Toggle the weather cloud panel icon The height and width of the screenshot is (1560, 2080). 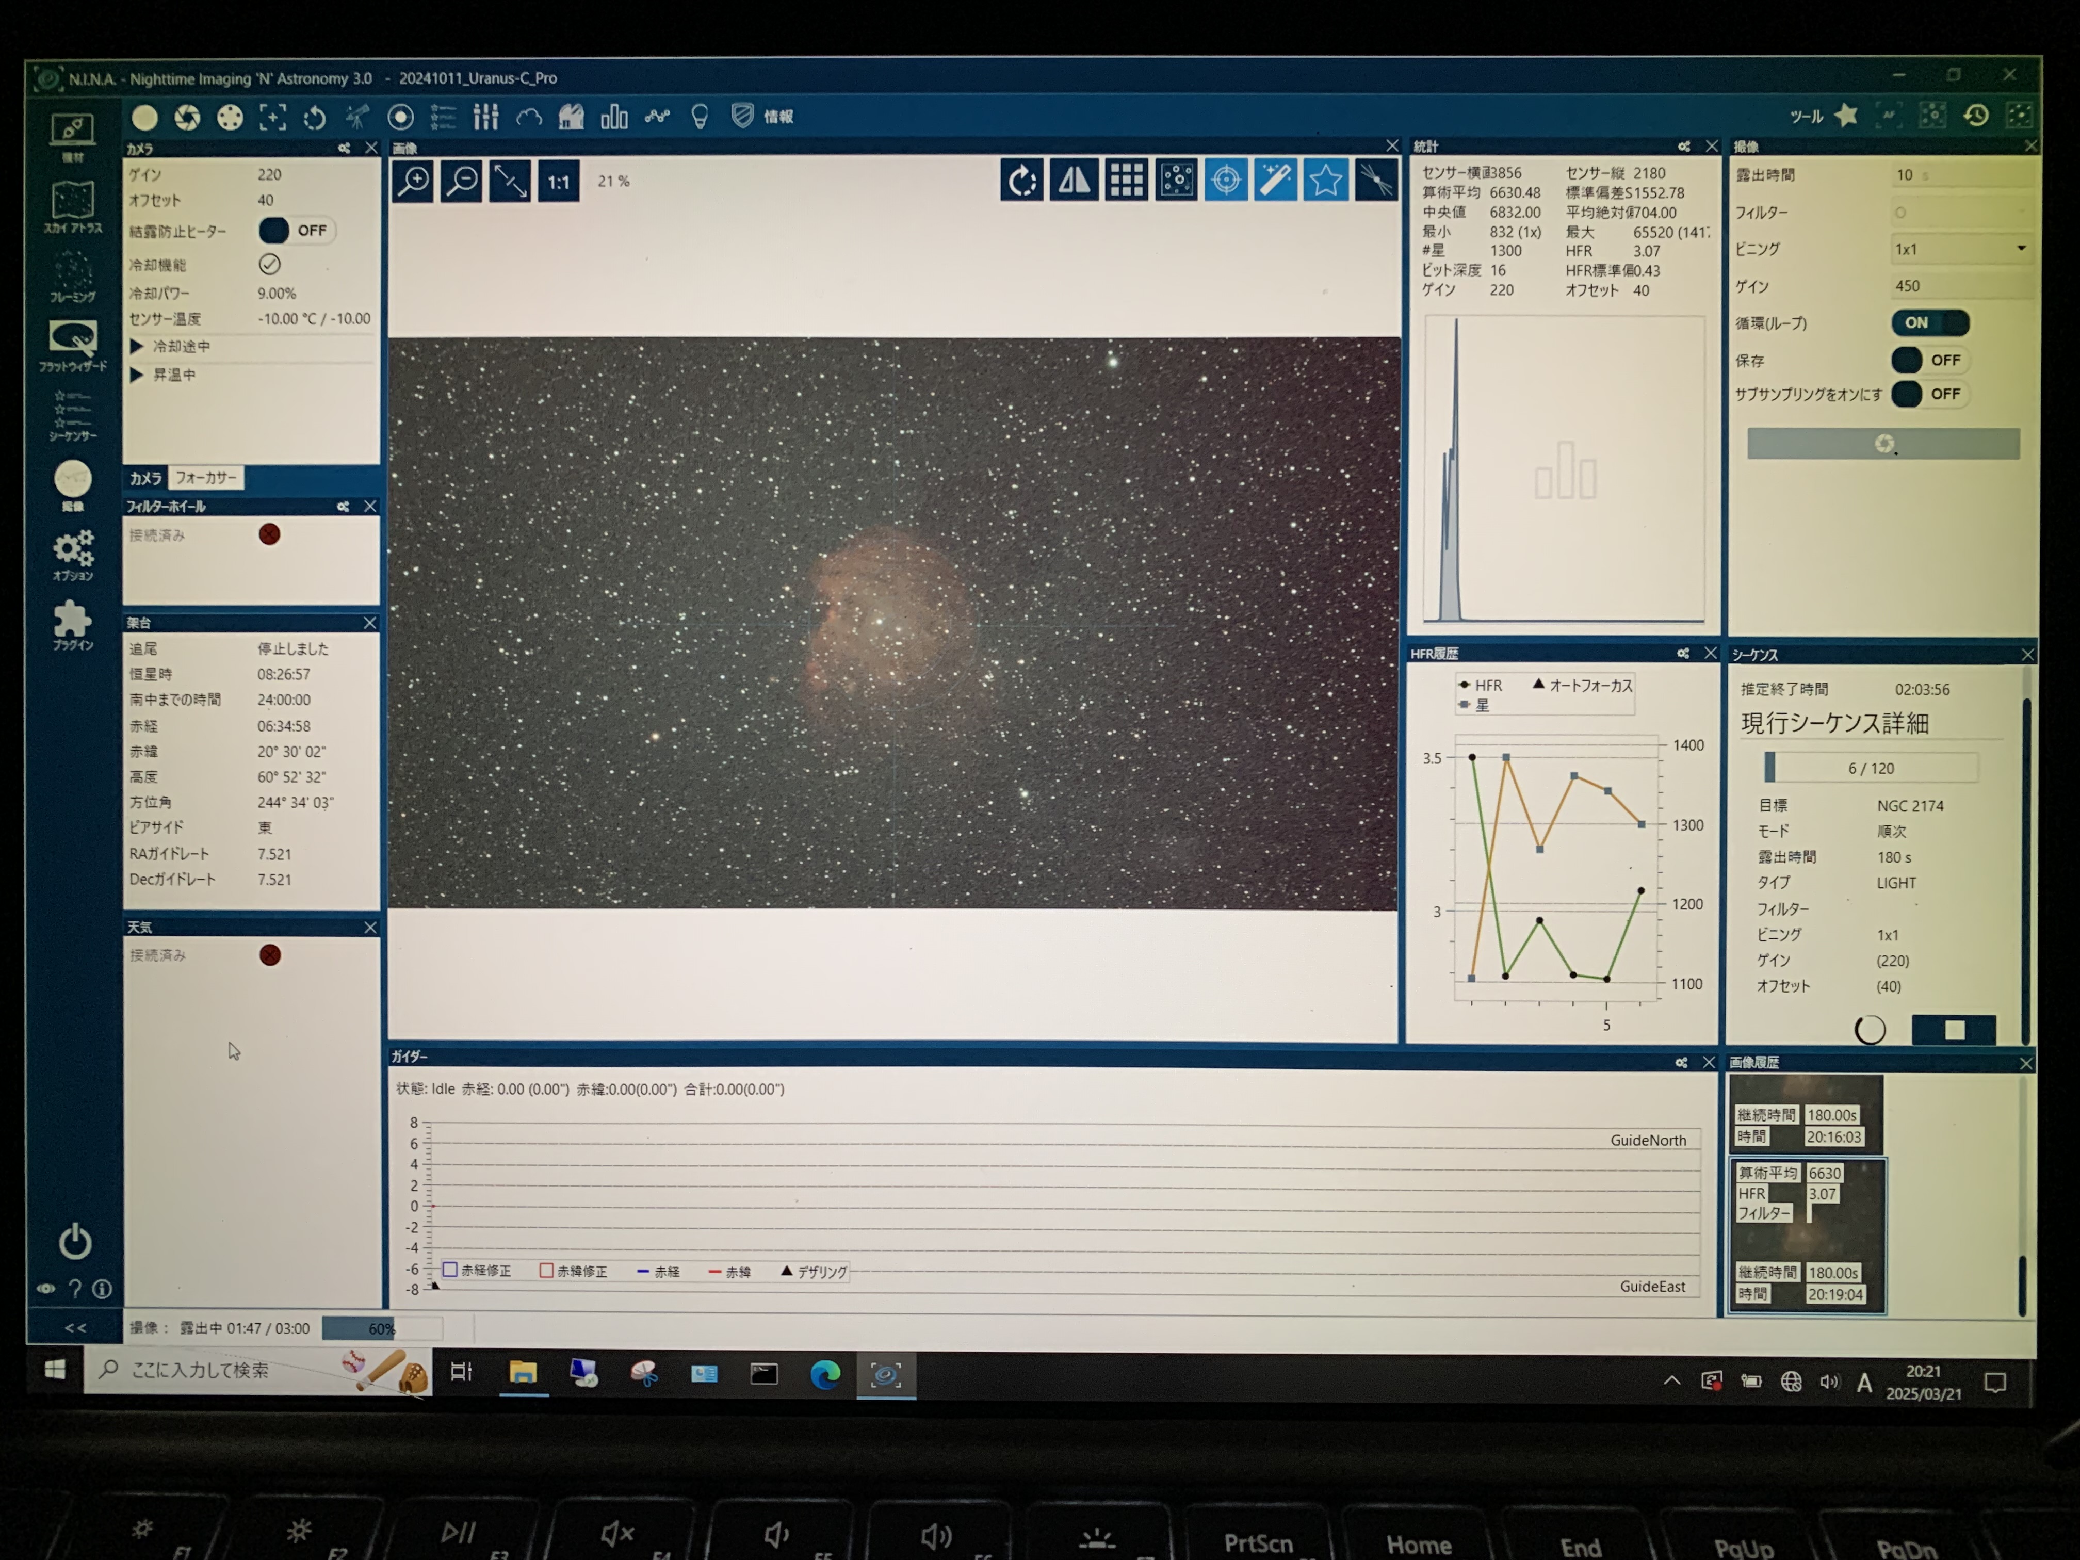click(x=528, y=118)
